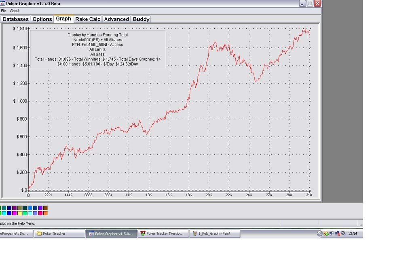Image resolution: width=414 pixels, height=259 pixels.
Task: Switch to 1_Feb_Graph Paint window in taskbar
Action: pos(215,234)
